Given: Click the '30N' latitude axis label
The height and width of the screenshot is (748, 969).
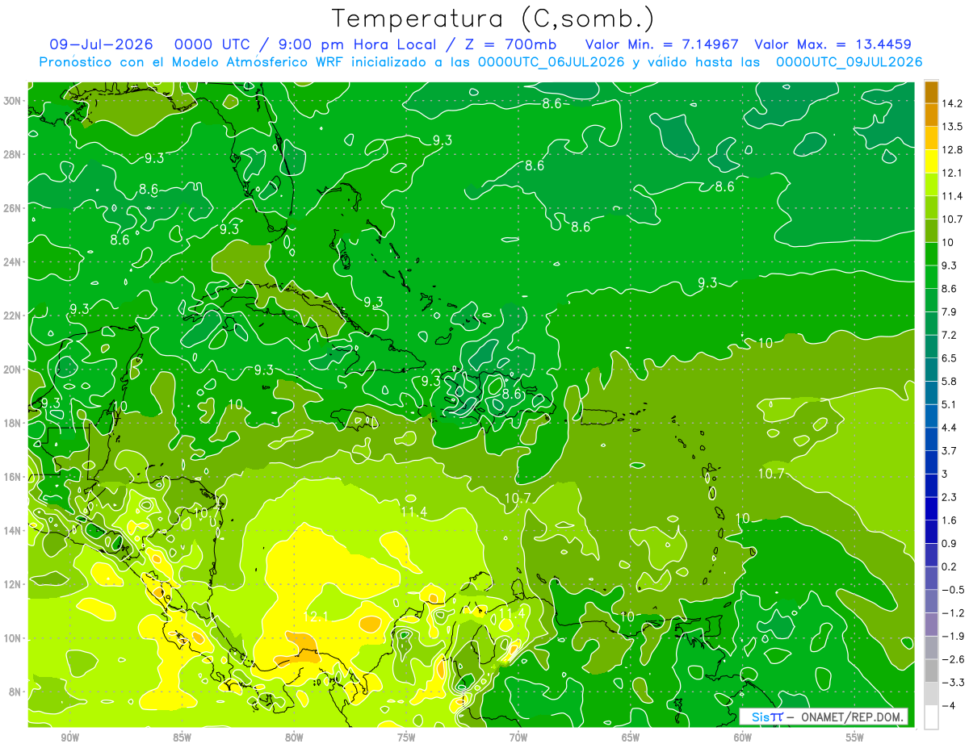Looking at the screenshot, I should click(x=14, y=101).
